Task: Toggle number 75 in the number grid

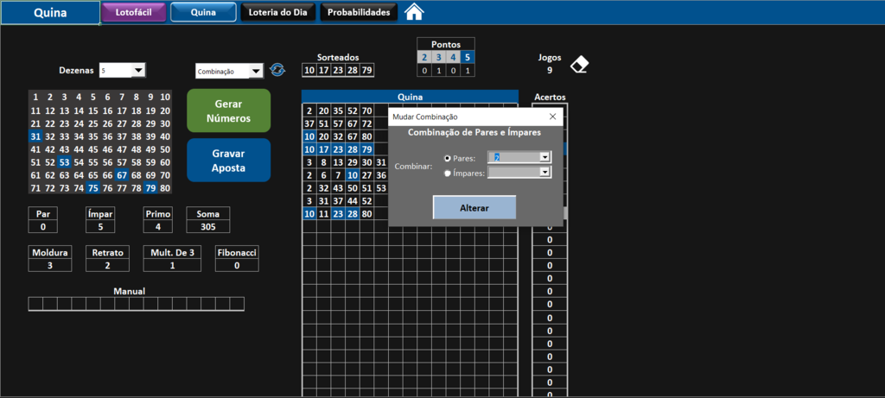Action: click(93, 188)
